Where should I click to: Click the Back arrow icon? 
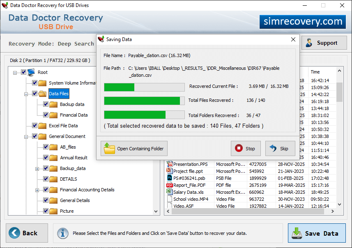pos(14,233)
